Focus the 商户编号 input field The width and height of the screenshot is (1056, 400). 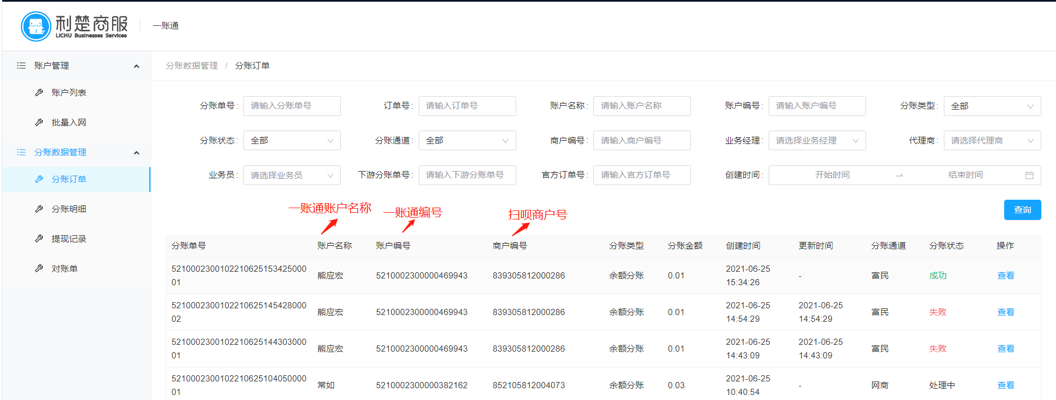[x=642, y=141]
